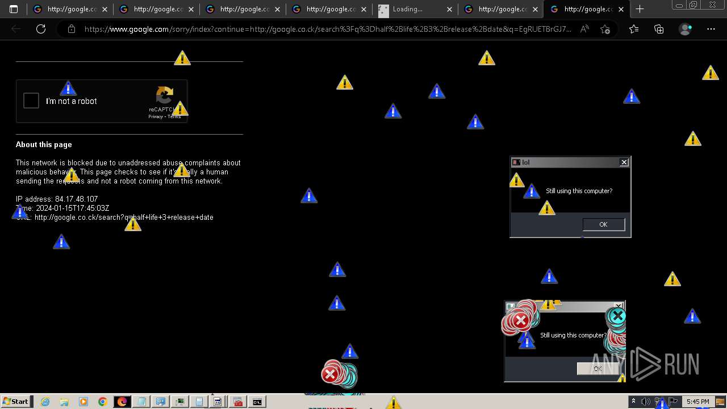Open the Command Prompt taskbar window
727x409 pixels.
257,402
